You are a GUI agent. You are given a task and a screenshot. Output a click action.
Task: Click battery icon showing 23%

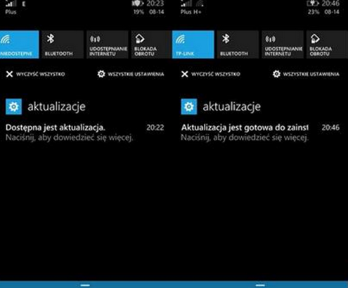pyautogui.click(x=313, y=4)
